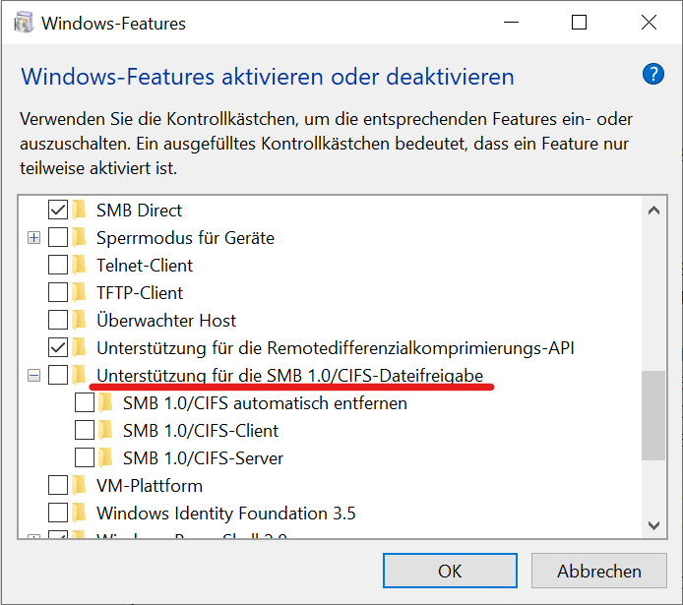This screenshot has height=605, width=683.
Task: Uncheck the SMB Direct checkbox
Action: pos(58,210)
